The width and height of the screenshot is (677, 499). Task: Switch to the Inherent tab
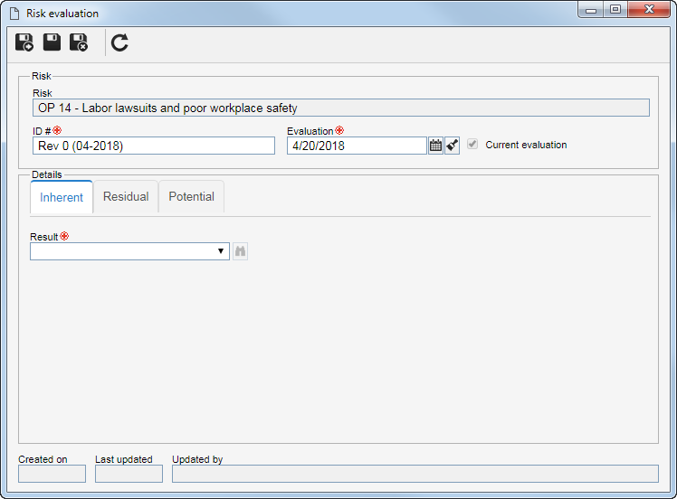pyautogui.click(x=62, y=197)
